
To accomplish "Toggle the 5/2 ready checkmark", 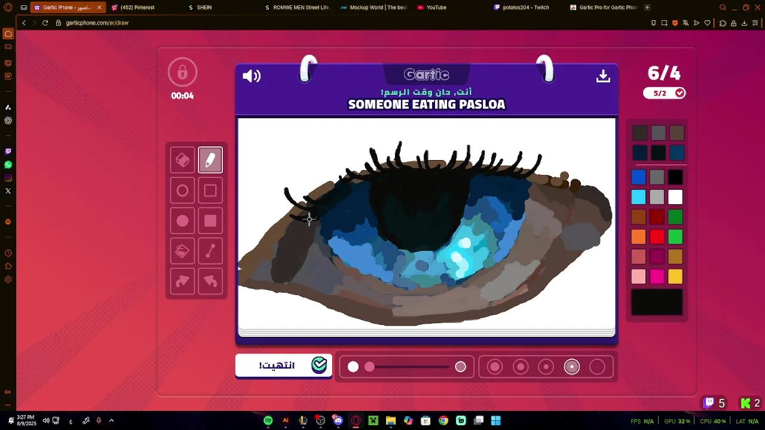I will coord(680,93).
